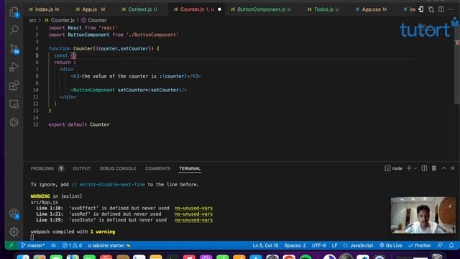Open the DEBUG CONSOLE panel tab
Screen dimensions: 460x259
point(118,168)
